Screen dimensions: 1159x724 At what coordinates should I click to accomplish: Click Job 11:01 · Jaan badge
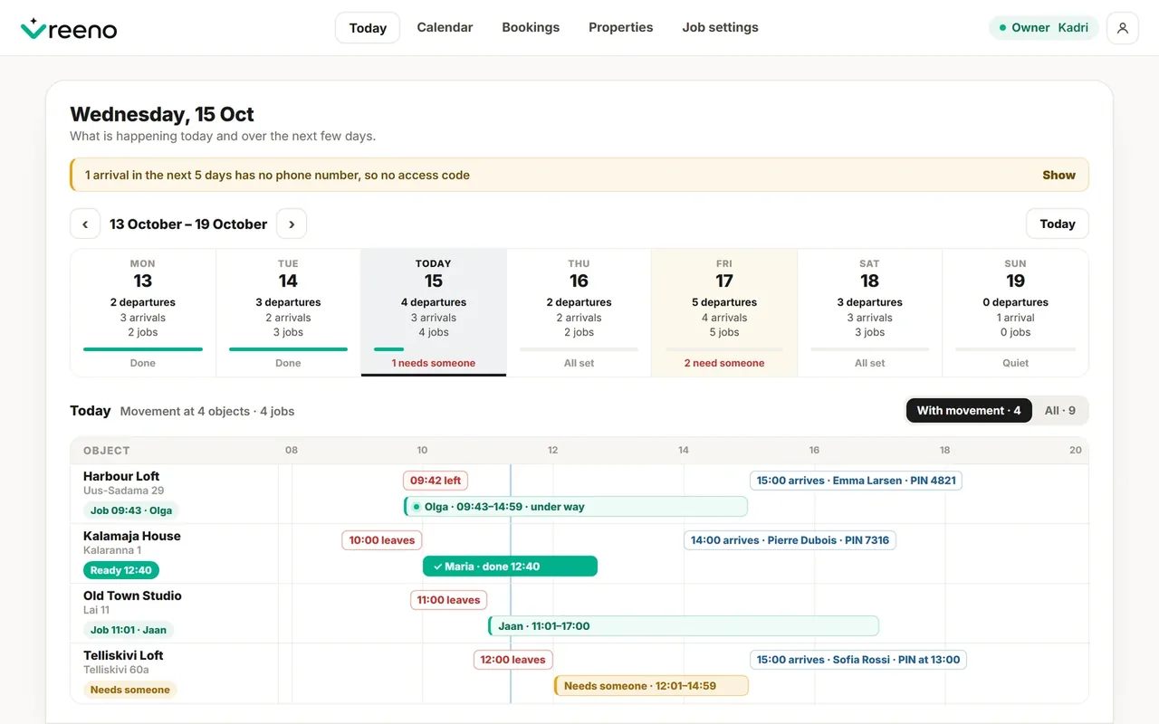[x=129, y=630]
